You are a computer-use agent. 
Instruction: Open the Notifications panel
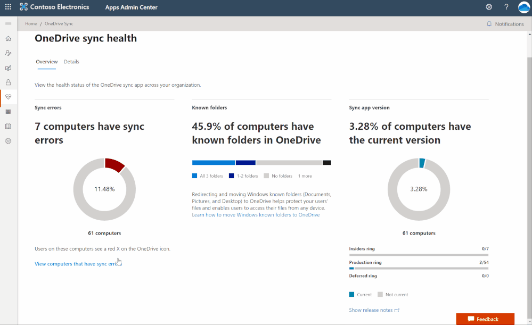pyautogui.click(x=505, y=24)
